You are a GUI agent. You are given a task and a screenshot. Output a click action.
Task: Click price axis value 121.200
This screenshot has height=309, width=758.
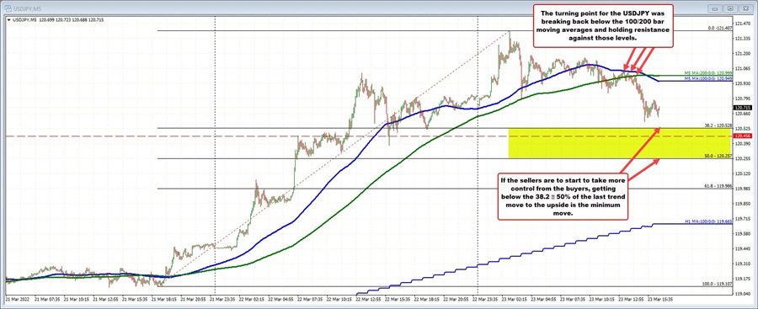[x=743, y=53]
